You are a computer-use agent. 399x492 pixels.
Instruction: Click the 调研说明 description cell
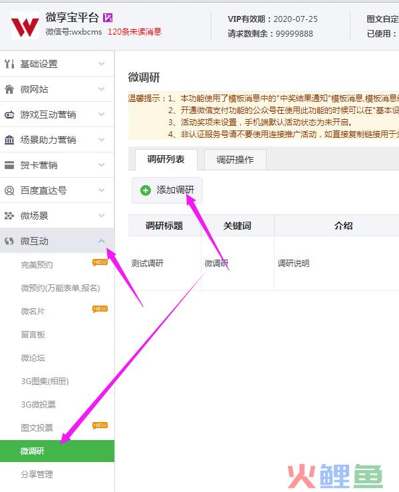294,263
